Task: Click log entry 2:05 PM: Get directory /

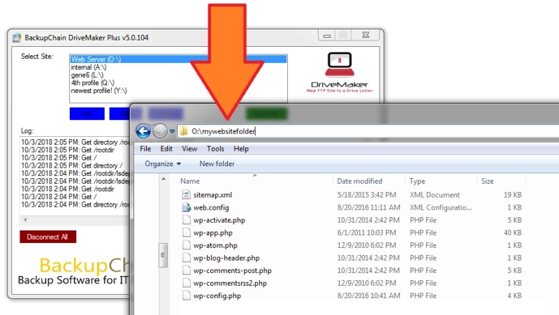Action: tap(72, 166)
